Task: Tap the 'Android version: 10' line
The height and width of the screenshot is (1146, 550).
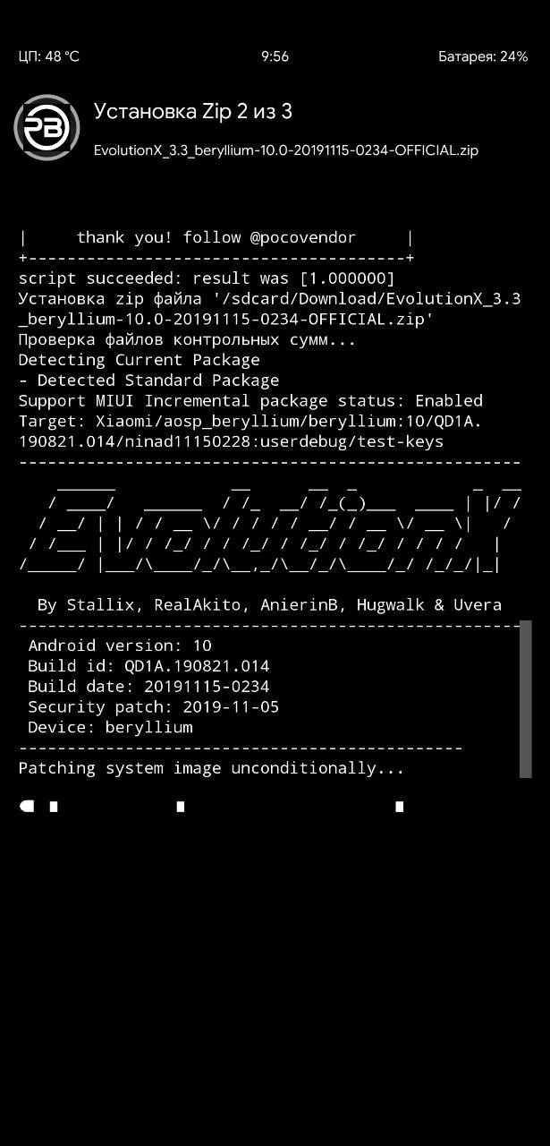Action: click(x=120, y=646)
